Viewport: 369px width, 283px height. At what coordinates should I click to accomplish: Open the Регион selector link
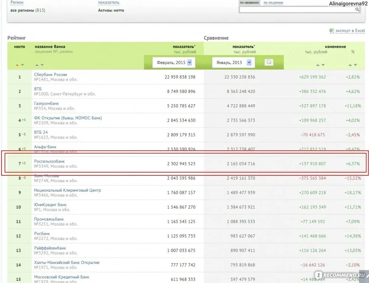pyautogui.click(x=17, y=2)
